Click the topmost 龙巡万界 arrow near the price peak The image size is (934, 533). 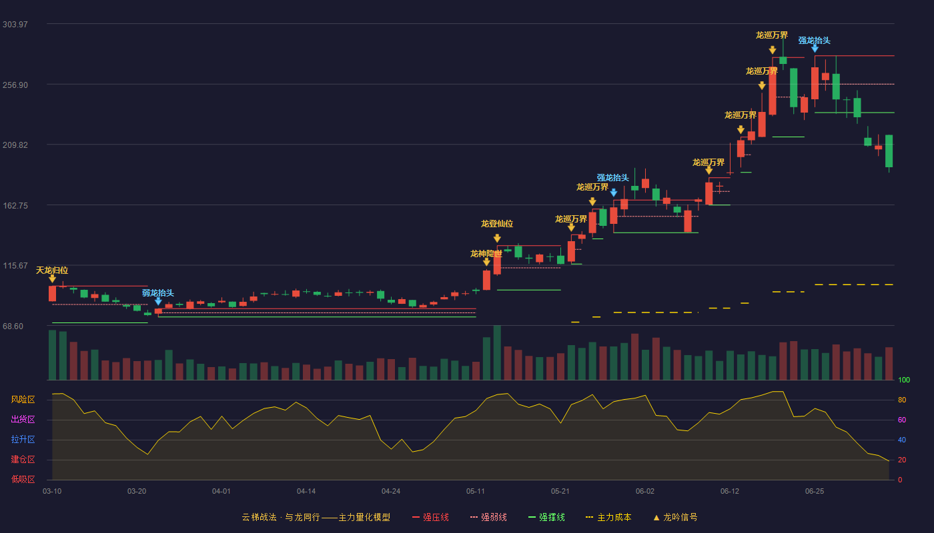(x=773, y=49)
